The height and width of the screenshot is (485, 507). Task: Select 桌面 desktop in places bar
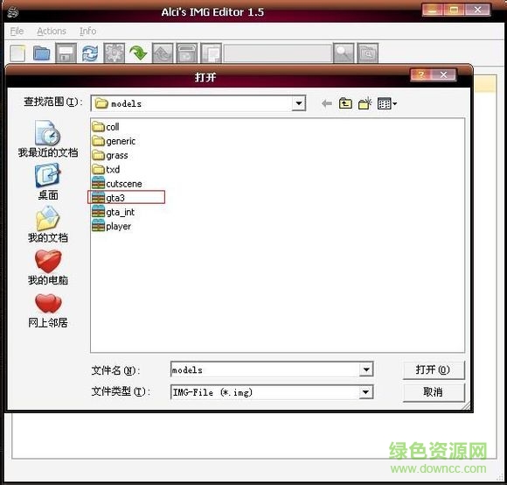[x=48, y=181]
